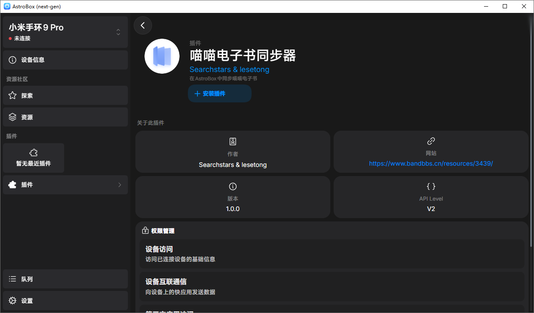This screenshot has height=313, width=534.
Task: Click the gear icon beside 设置
Action: tap(12, 301)
